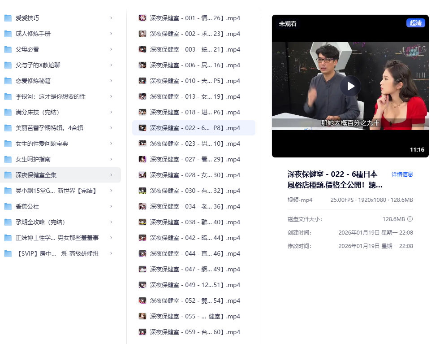Open 李银河 folder entry
Image resolution: width=440 pixels, height=344 pixels.
coord(50,96)
